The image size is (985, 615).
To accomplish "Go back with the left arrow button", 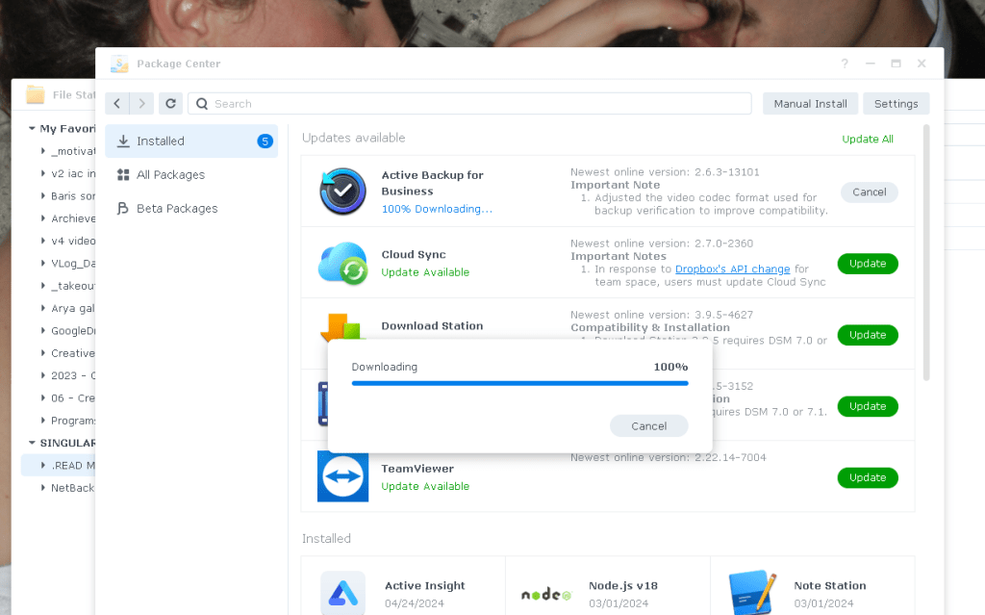I will click(x=116, y=104).
